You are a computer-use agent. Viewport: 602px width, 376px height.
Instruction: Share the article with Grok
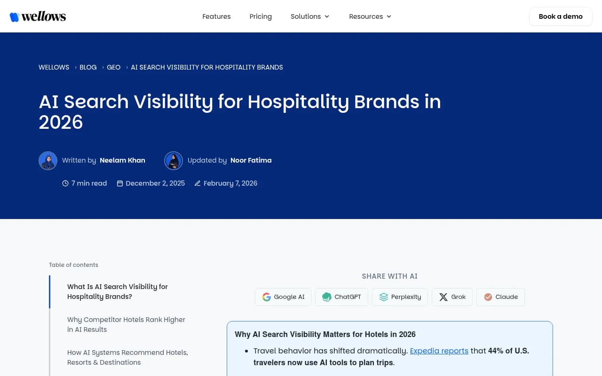[x=452, y=297]
